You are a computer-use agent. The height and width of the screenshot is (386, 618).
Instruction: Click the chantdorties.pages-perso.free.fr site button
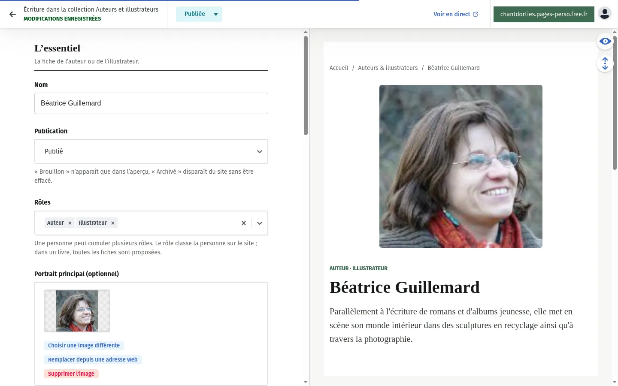point(544,14)
